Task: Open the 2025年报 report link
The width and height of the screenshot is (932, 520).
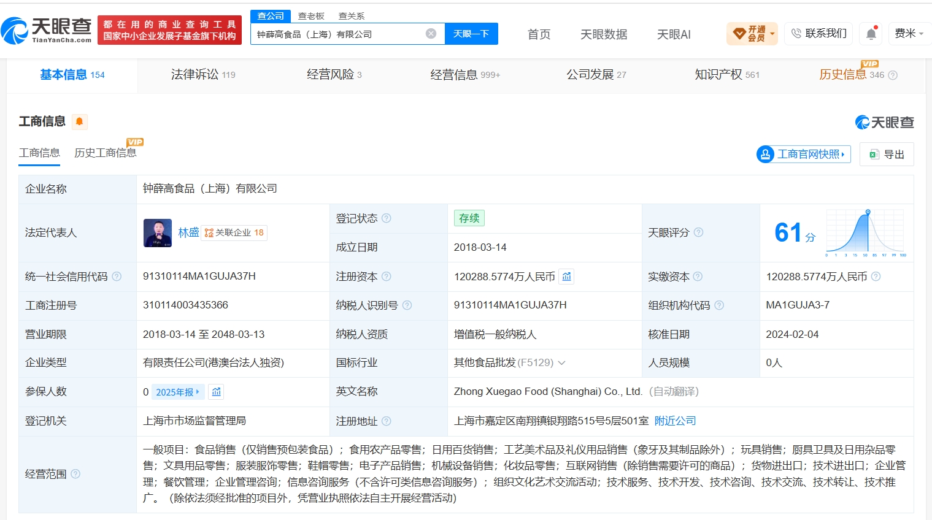Action: click(177, 392)
